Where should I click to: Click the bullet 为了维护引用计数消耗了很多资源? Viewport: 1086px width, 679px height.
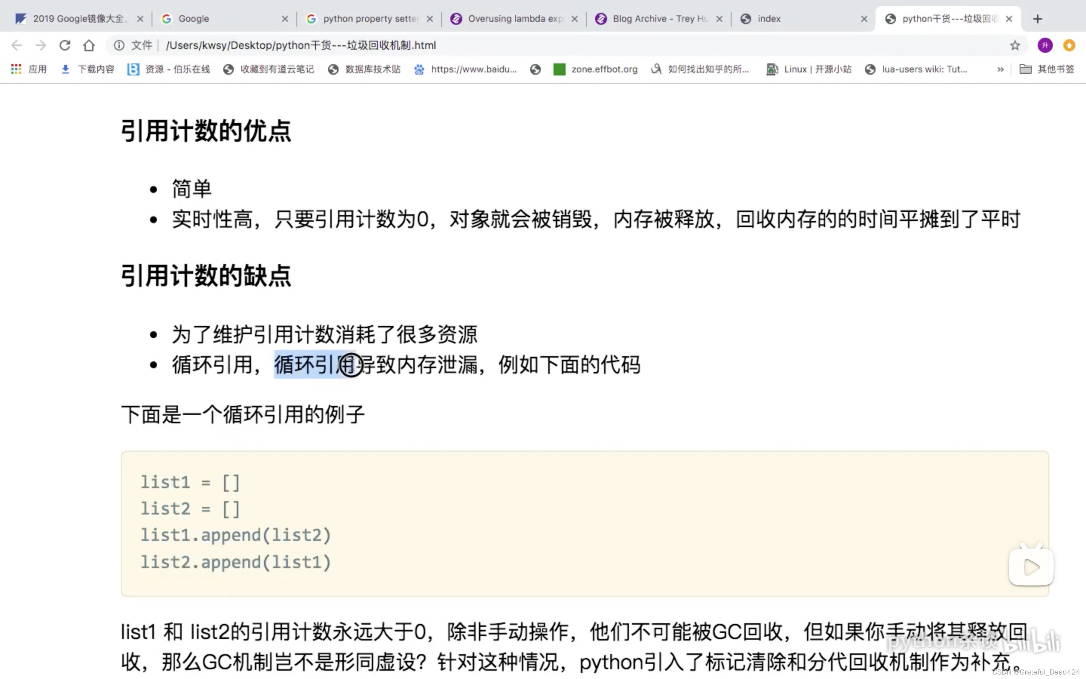point(324,335)
